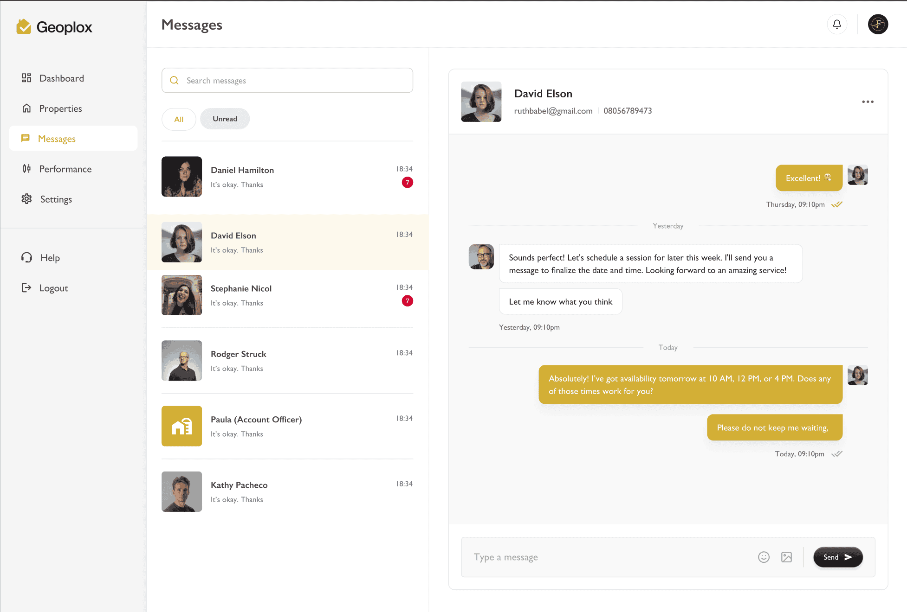907x612 pixels.
Task: Click the delivery ticks next to Today, 09:10pm
Action: pyautogui.click(x=836, y=454)
